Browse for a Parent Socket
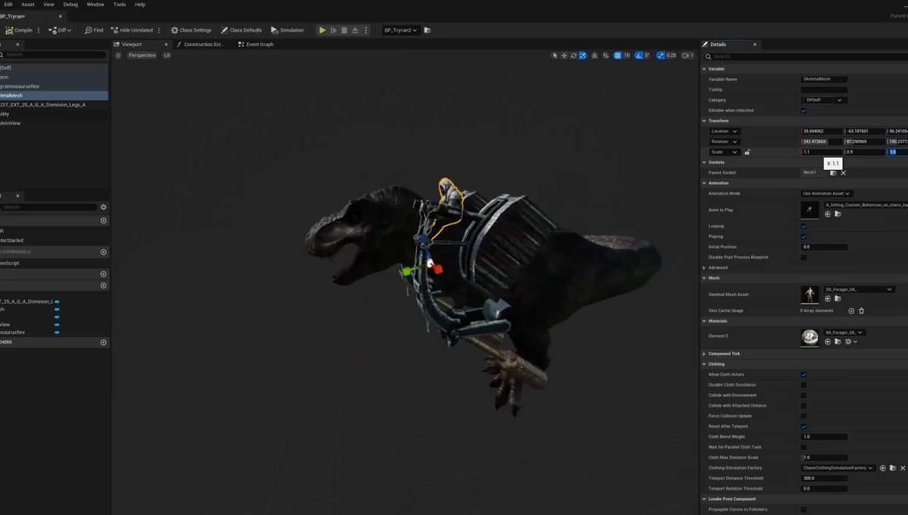 [833, 173]
